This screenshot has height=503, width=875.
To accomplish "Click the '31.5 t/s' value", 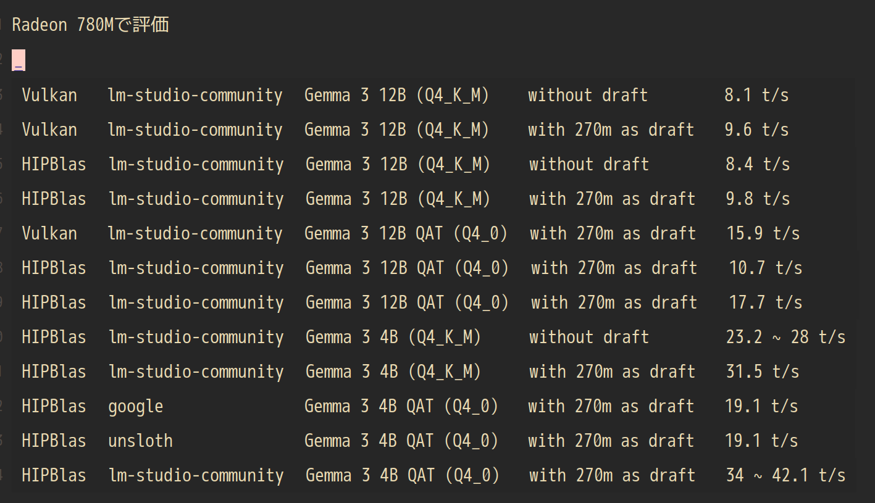I will [x=763, y=372].
